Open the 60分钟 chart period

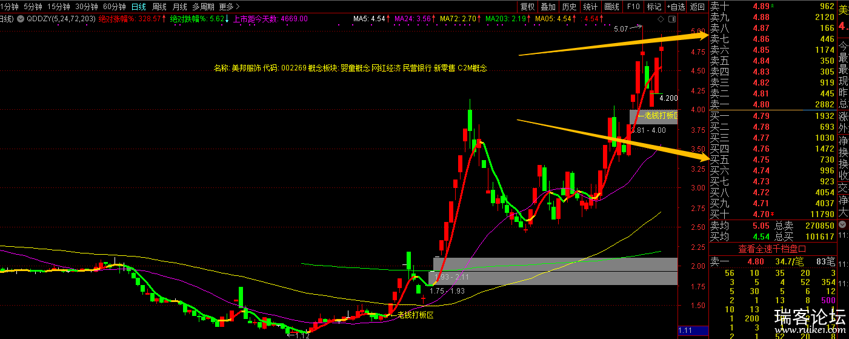tap(115, 7)
